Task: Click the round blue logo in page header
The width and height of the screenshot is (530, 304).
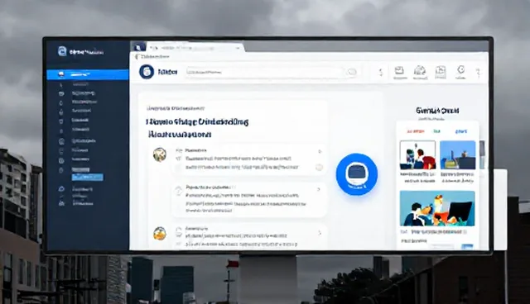Action: coord(147,71)
